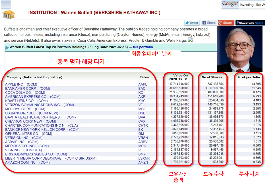Click Coca Cola share count 400,000,000
This screenshot has height=187, width=266.
click(x=216, y=92)
